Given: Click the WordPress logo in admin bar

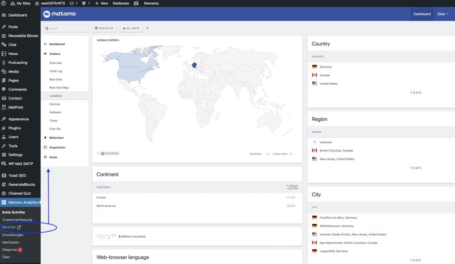Looking at the screenshot, I should pos(4,4).
